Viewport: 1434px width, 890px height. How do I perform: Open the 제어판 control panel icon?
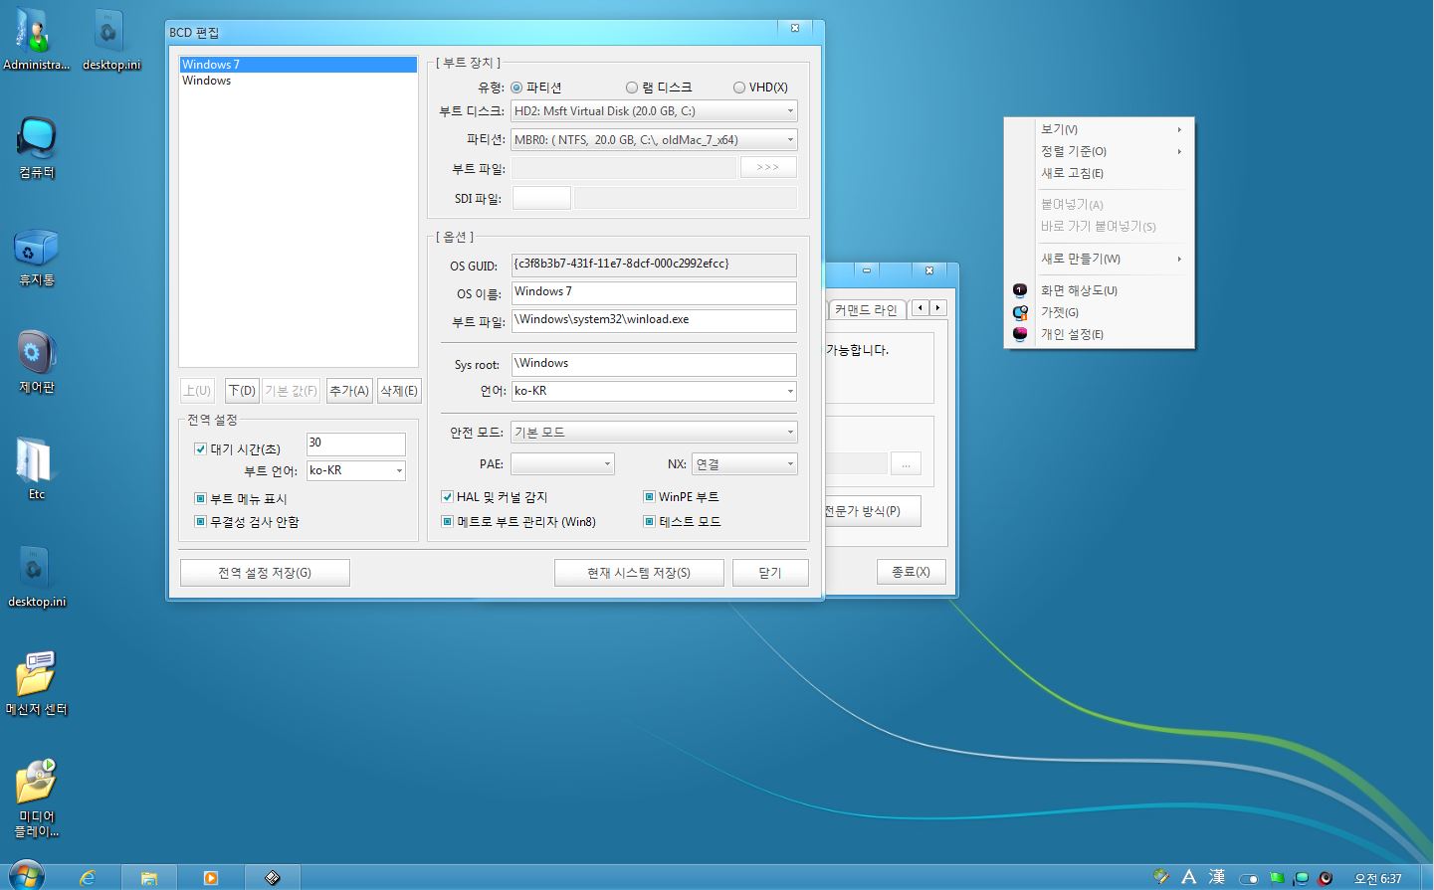click(36, 362)
